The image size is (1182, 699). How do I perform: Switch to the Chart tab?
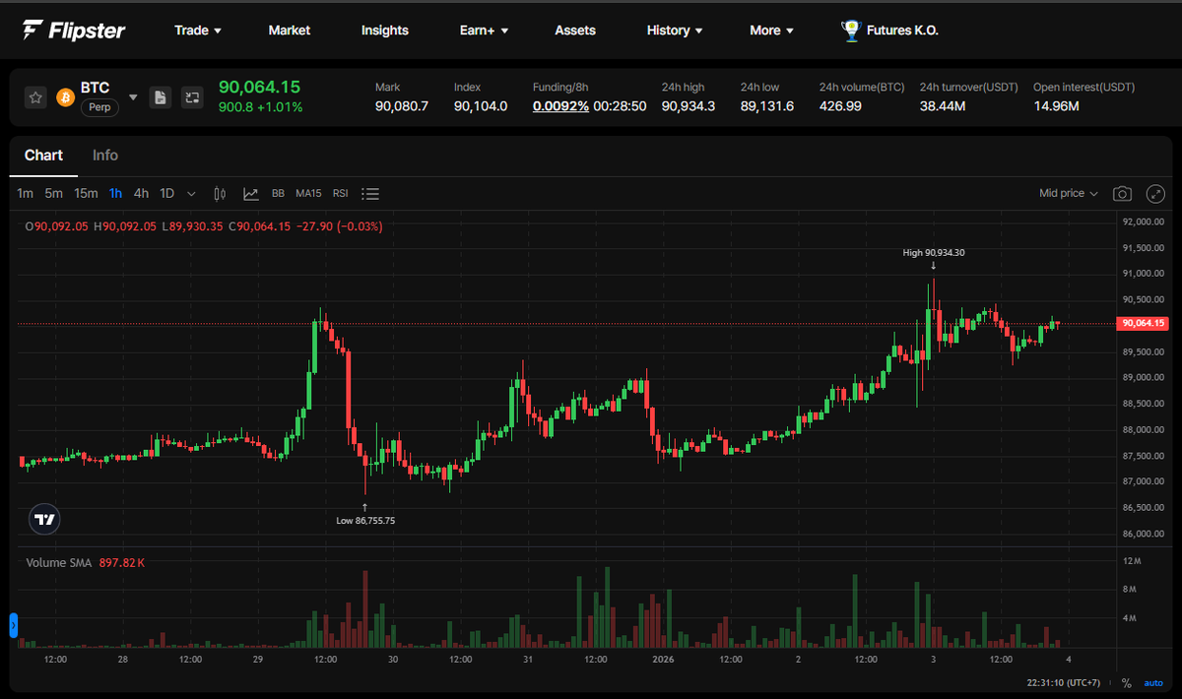pos(43,156)
